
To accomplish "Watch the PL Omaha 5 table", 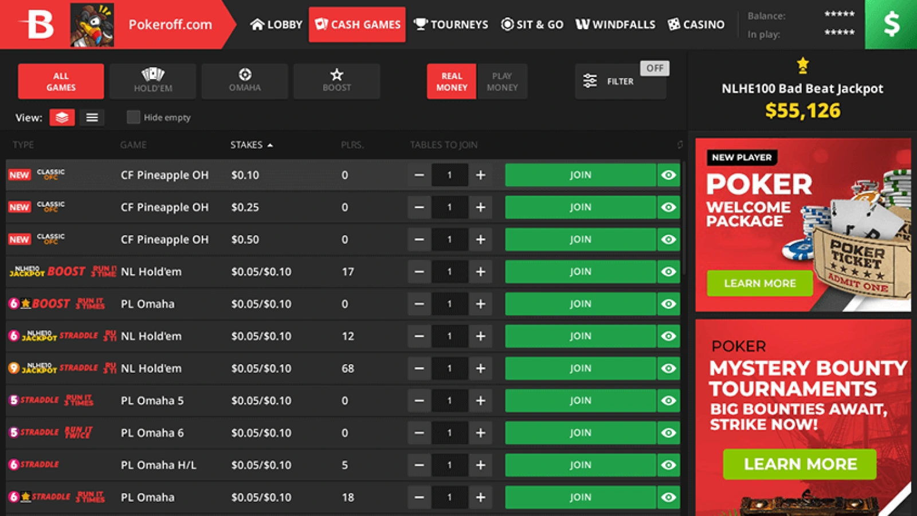I will pyautogui.click(x=668, y=400).
